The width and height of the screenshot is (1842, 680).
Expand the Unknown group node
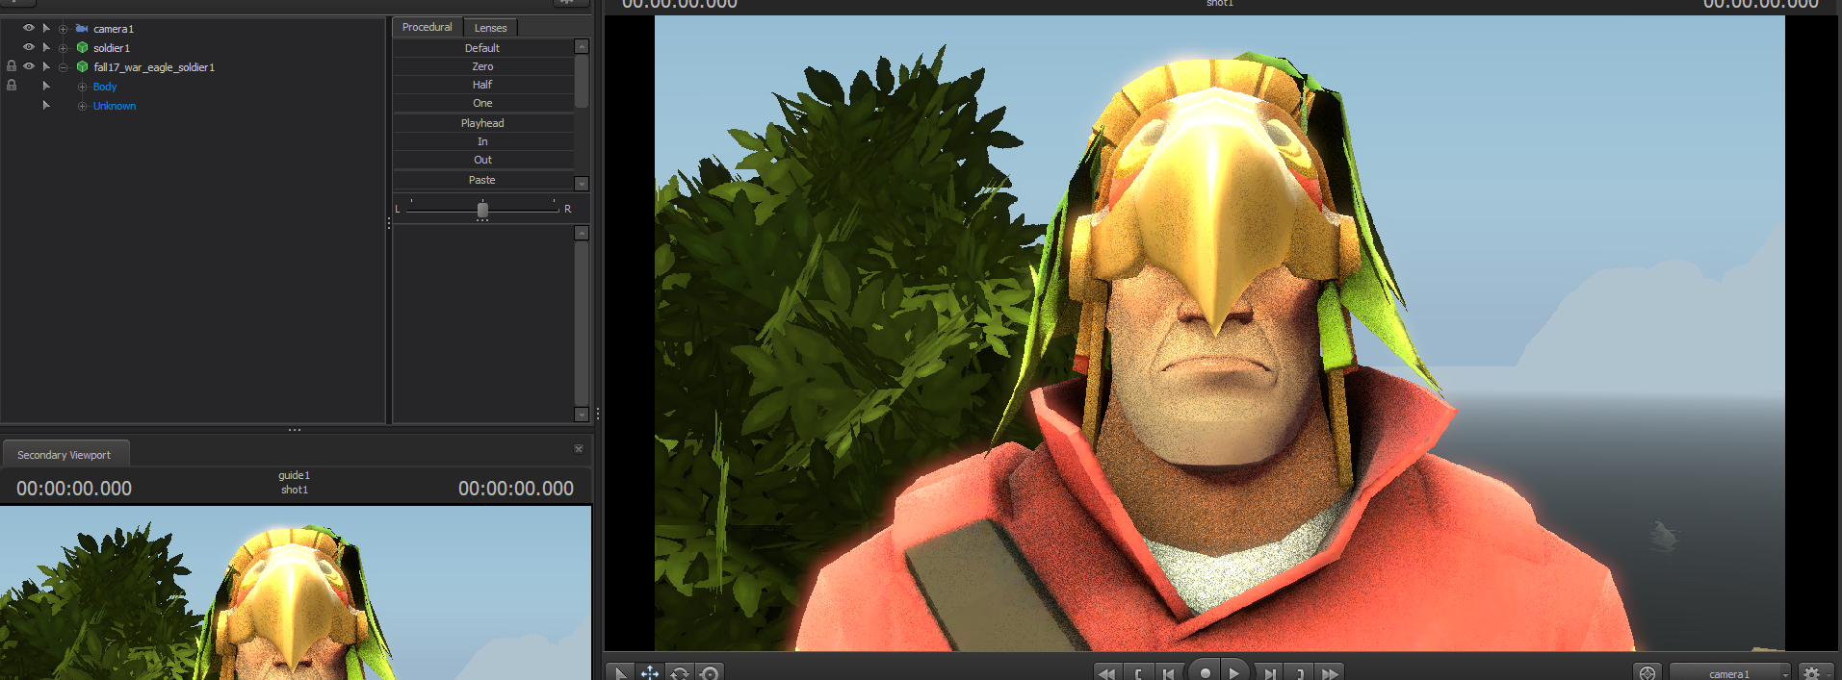82,106
